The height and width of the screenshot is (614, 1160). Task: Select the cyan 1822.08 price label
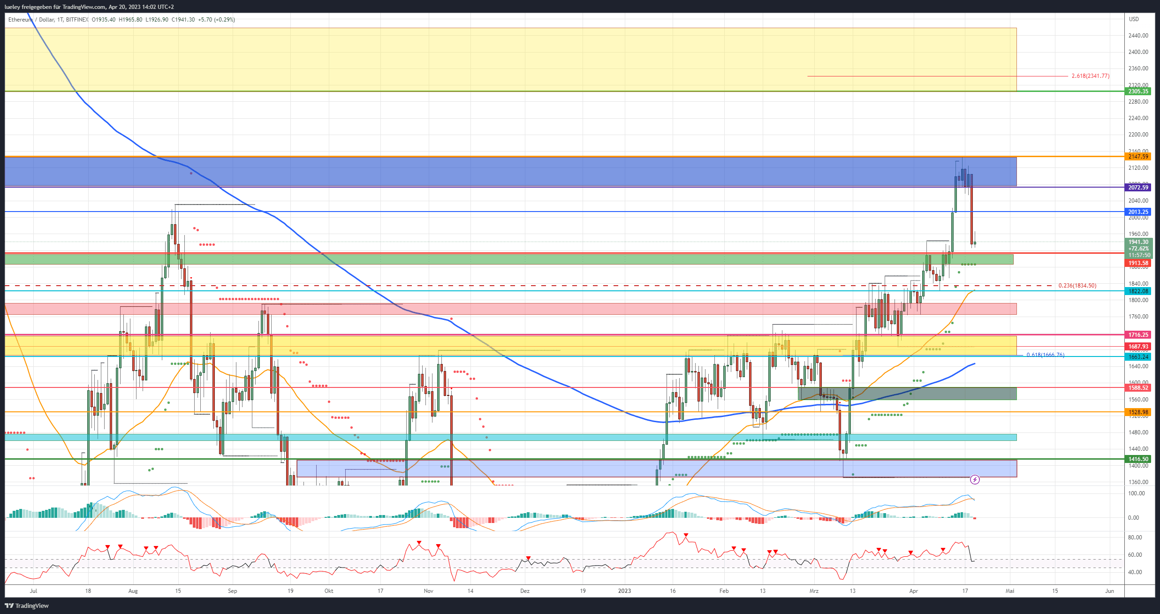tap(1138, 291)
